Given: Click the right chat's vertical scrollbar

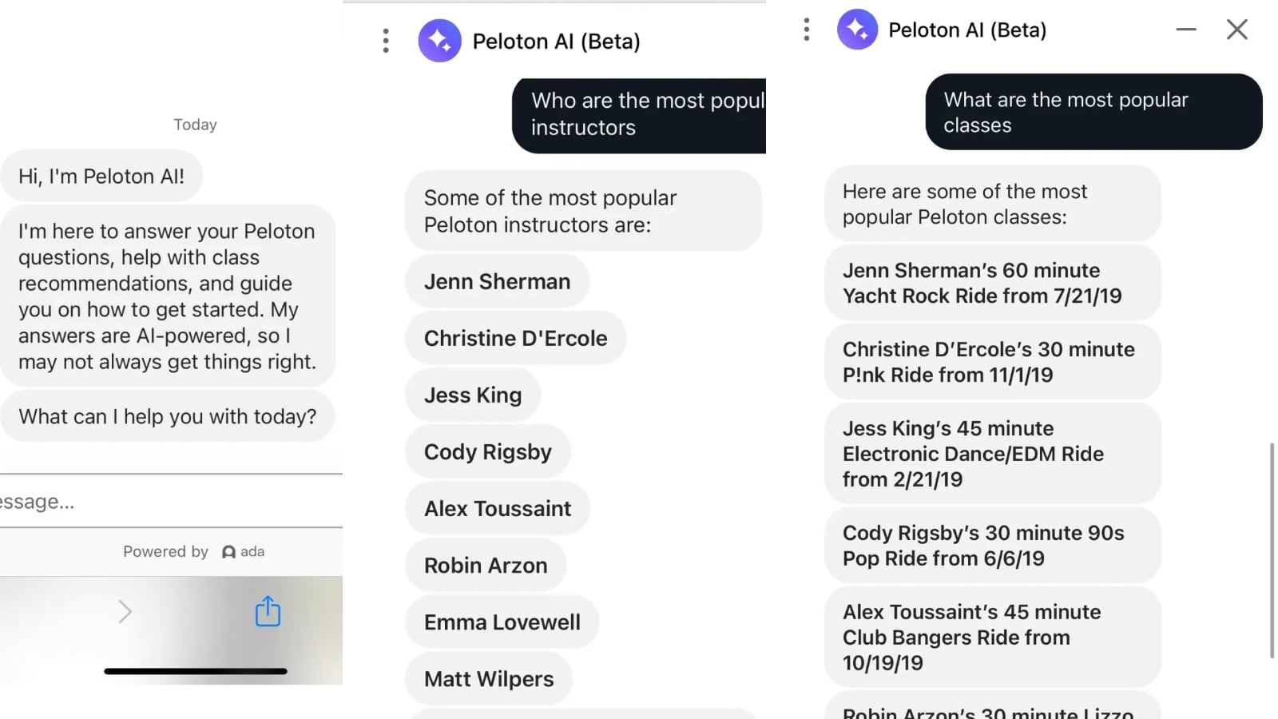Looking at the screenshot, I should 1272,550.
